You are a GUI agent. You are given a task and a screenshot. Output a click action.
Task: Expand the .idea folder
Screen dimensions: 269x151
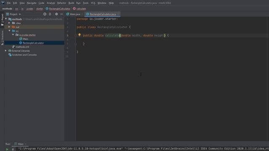tap(9, 23)
